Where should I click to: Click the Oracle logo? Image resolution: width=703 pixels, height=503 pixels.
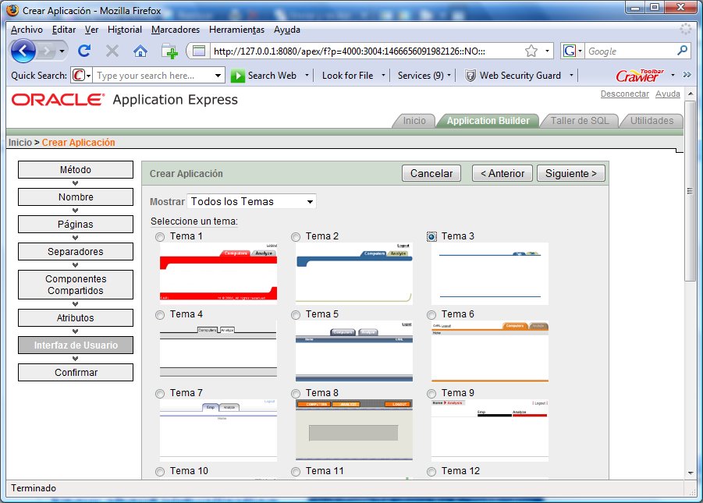click(x=58, y=100)
